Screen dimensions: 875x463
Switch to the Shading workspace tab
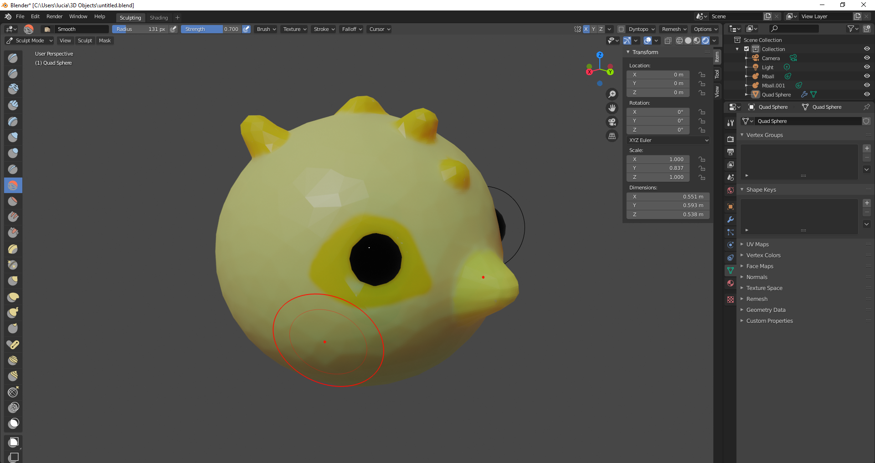pos(159,18)
